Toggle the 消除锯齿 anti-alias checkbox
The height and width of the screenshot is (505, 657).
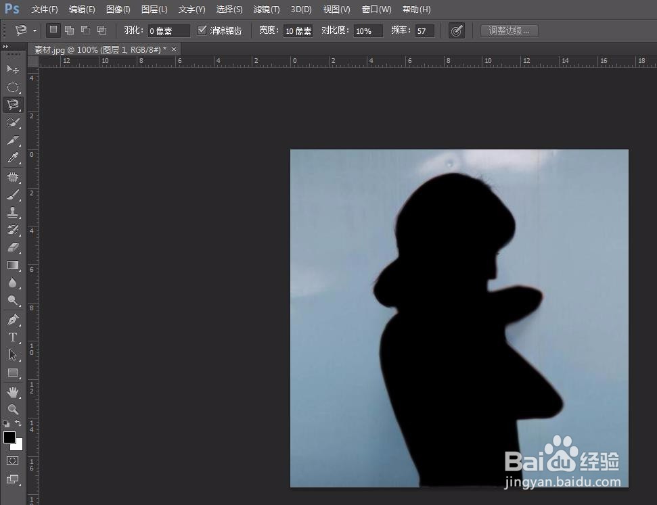pos(202,30)
